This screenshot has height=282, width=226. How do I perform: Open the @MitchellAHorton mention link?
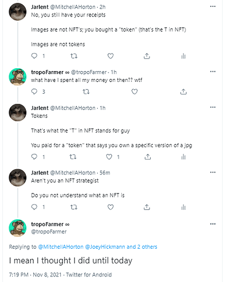coord(61,247)
